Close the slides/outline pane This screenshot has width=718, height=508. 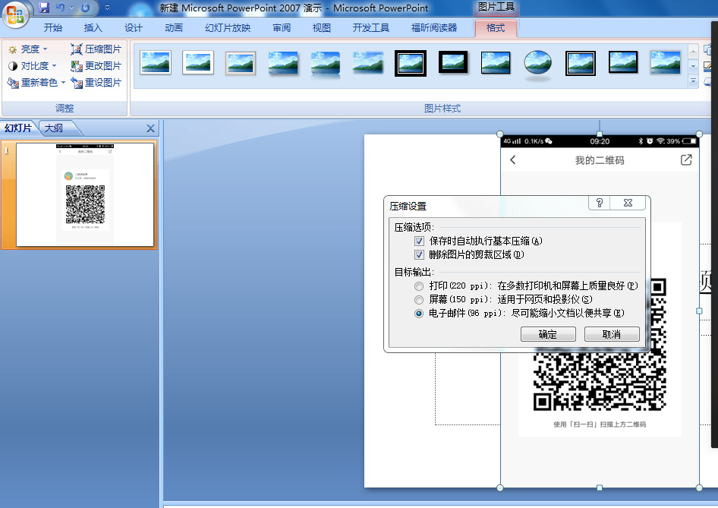150,128
